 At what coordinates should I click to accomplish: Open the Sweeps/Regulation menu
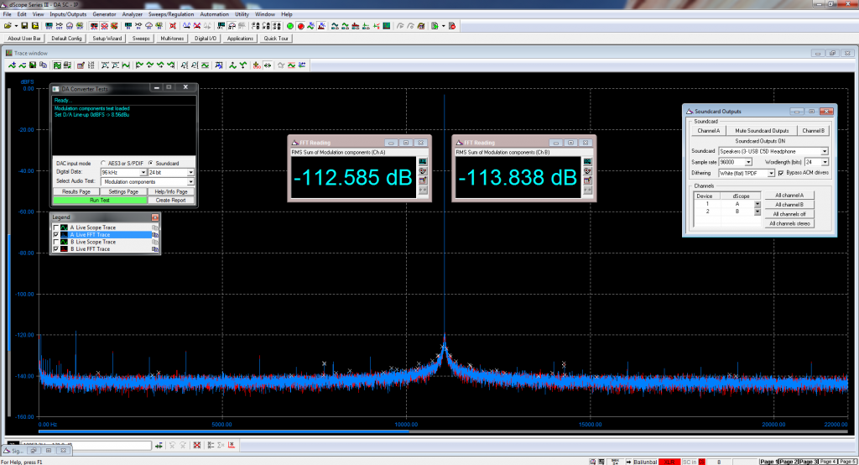pyautogui.click(x=171, y=14)
